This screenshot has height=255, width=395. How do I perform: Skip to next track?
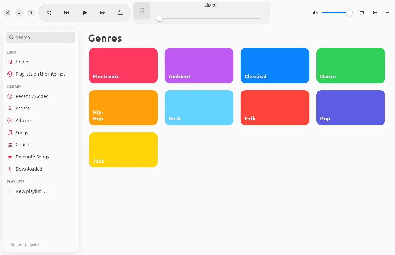click(103, 13)
